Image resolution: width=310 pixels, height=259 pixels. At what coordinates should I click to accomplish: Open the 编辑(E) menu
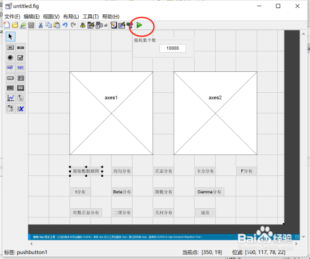click(32, 17)
